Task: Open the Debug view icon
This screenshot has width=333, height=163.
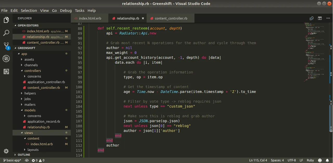Action: click(6, 59)
